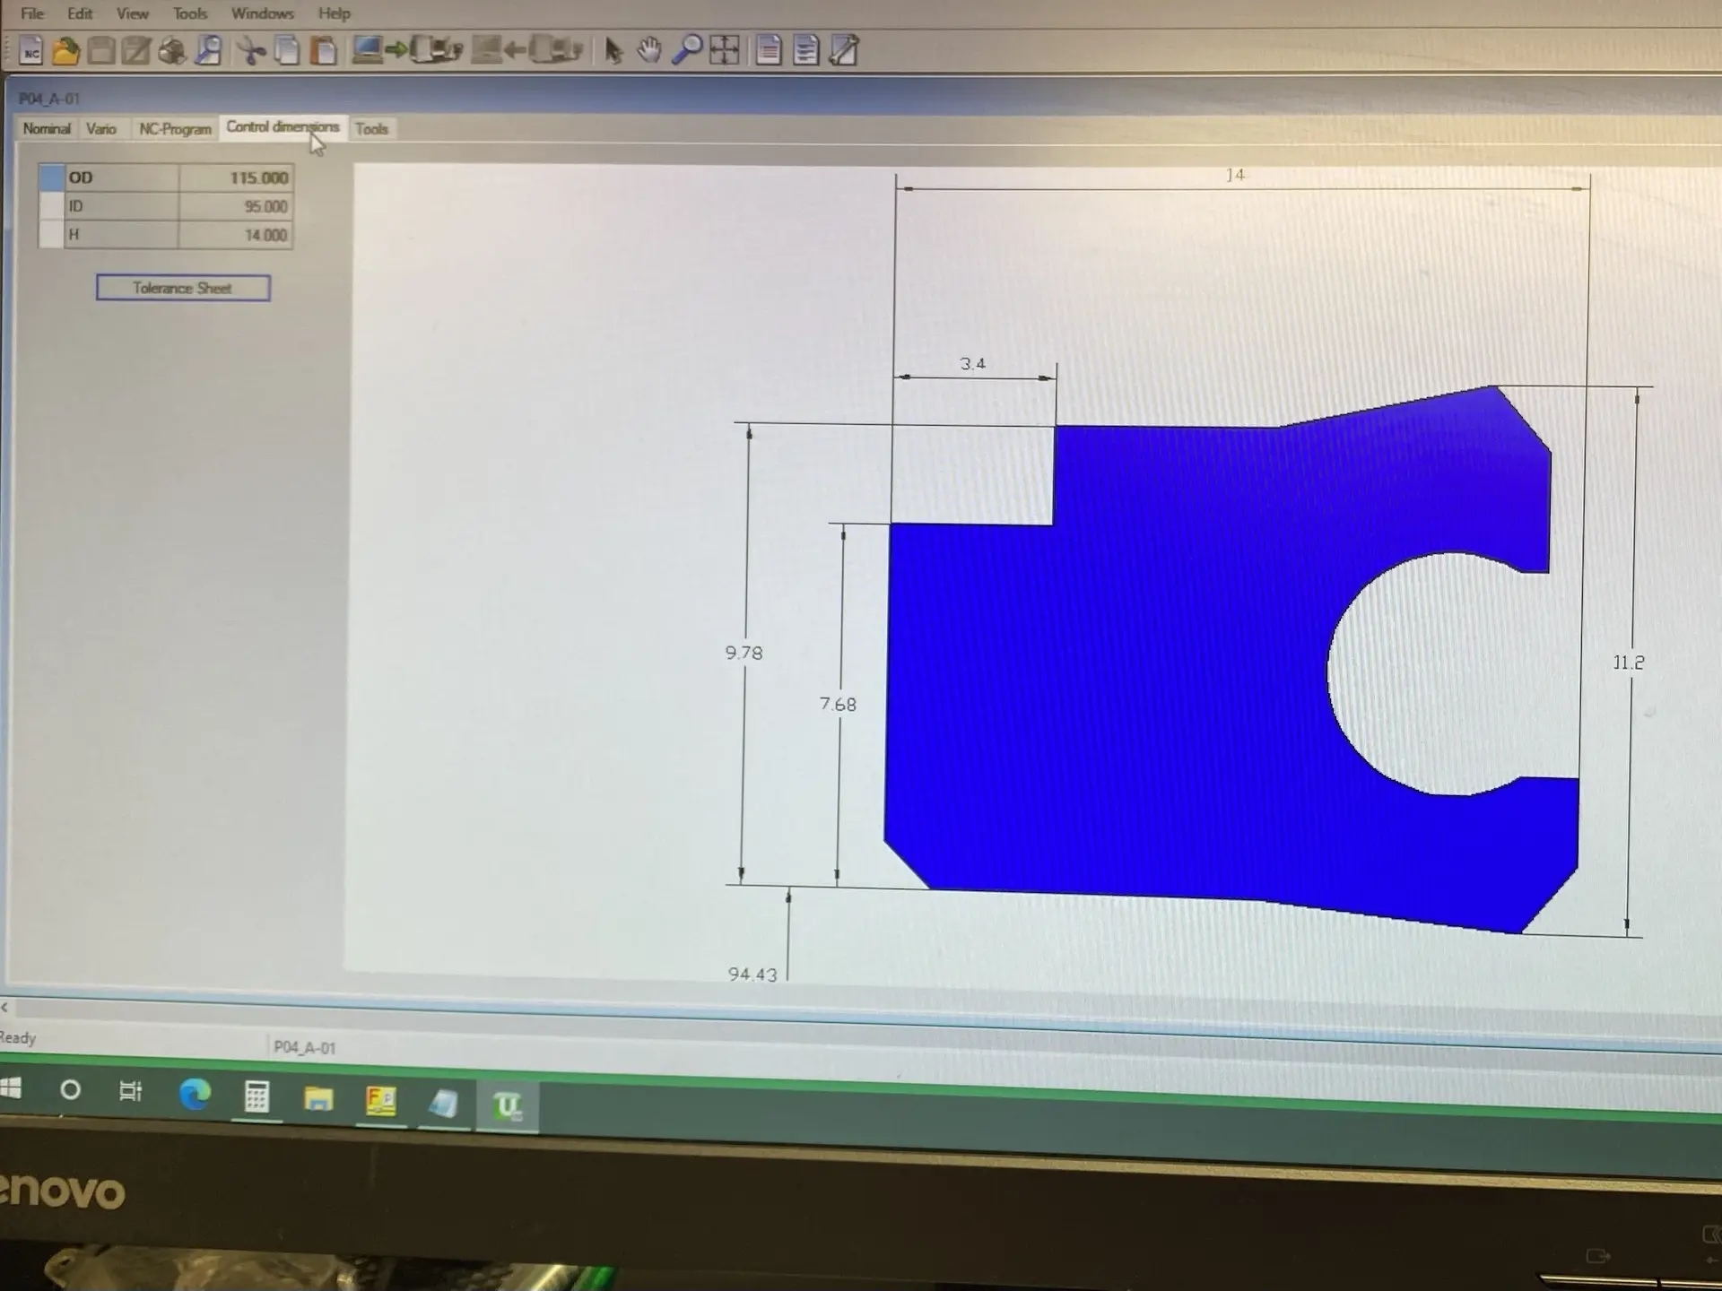Open the Help menu

click(335, 13)
